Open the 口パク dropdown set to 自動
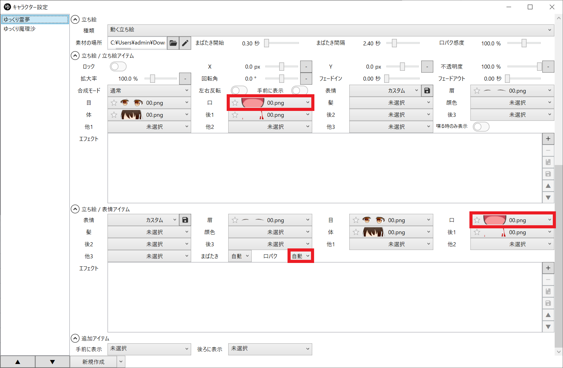The image size is (563, 368). 300,256
